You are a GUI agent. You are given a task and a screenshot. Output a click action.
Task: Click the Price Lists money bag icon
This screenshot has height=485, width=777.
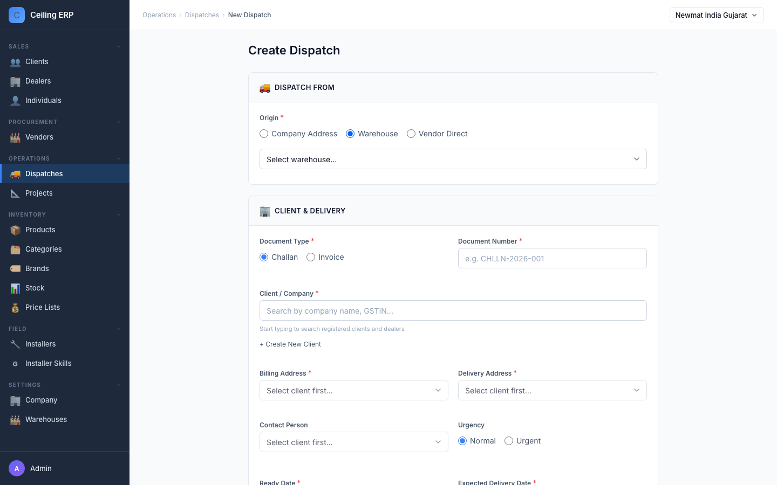pos(15,308)
